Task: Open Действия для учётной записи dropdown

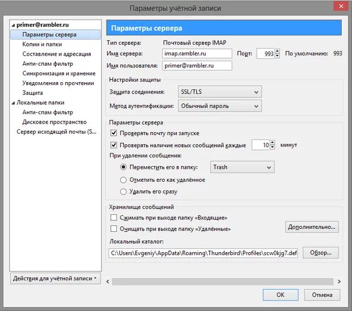Action: click(55, 279)
